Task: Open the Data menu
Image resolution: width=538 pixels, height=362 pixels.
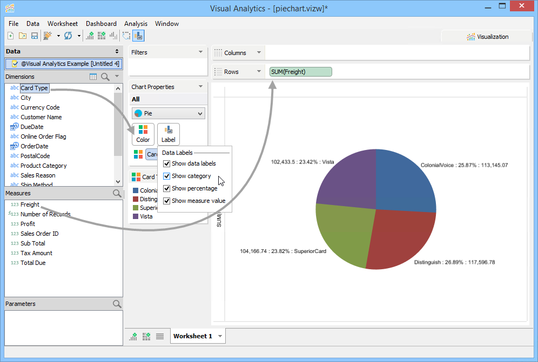Action: click(x=33, y=24)
